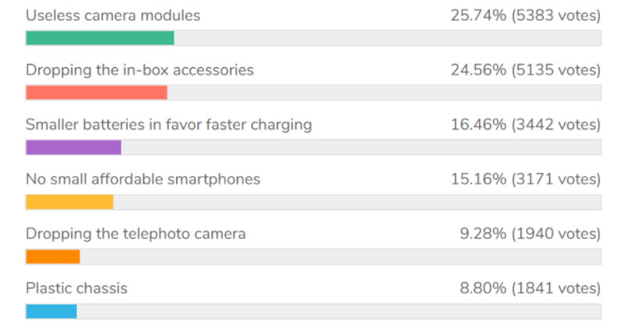Click the orange telephoto camera bar

(x=52, y=256)
